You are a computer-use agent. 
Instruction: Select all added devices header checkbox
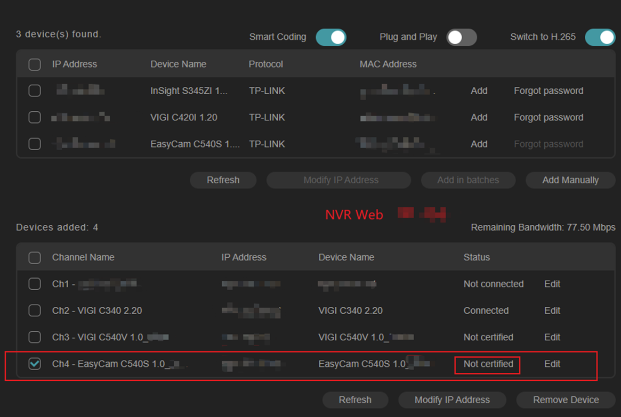[x=35, y=258]
